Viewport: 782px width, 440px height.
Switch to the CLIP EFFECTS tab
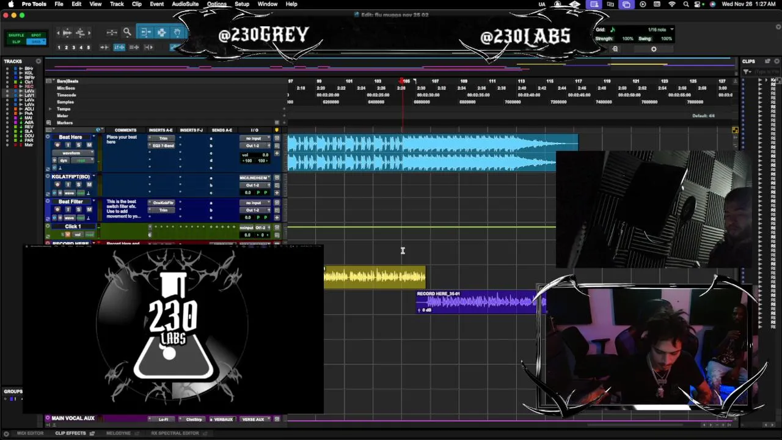71,433
